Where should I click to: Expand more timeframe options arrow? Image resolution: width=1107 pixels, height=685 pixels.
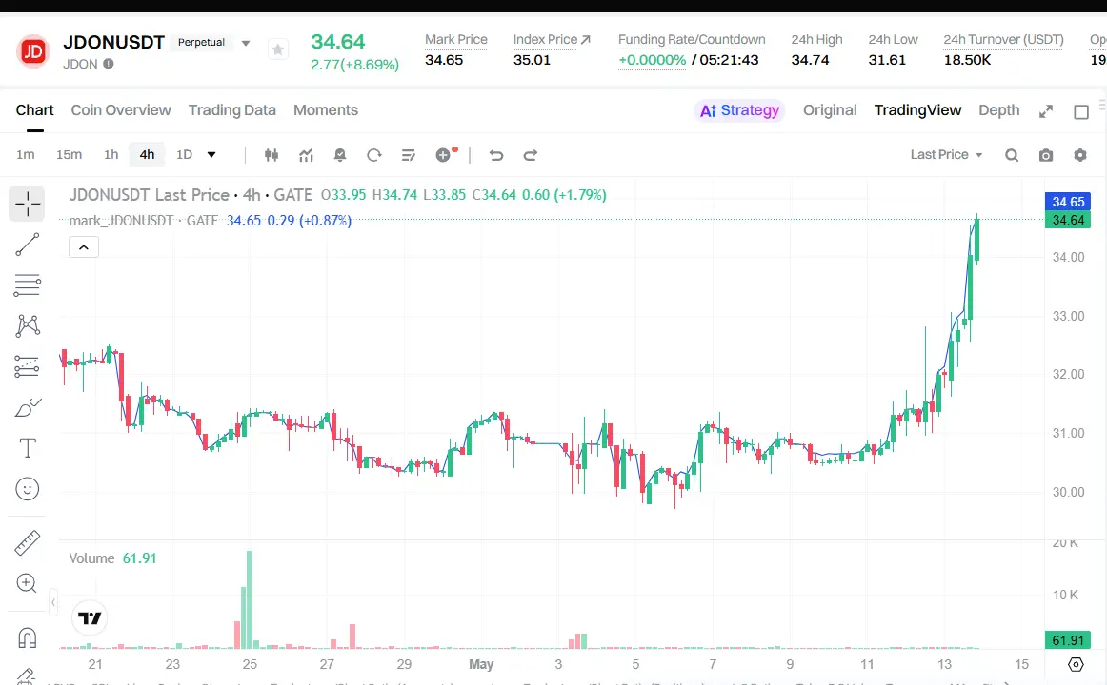click(x=211, y=155)
